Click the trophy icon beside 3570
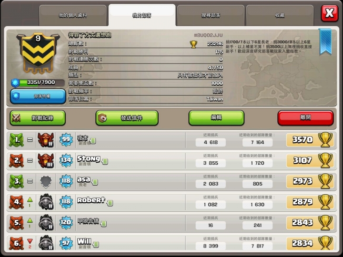The width and height of the screenshot is (343, 257). [x=325, y=139]
